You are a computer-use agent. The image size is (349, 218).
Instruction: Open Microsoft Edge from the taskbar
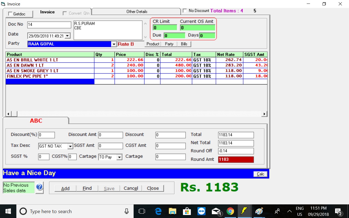tap(158, 211)
